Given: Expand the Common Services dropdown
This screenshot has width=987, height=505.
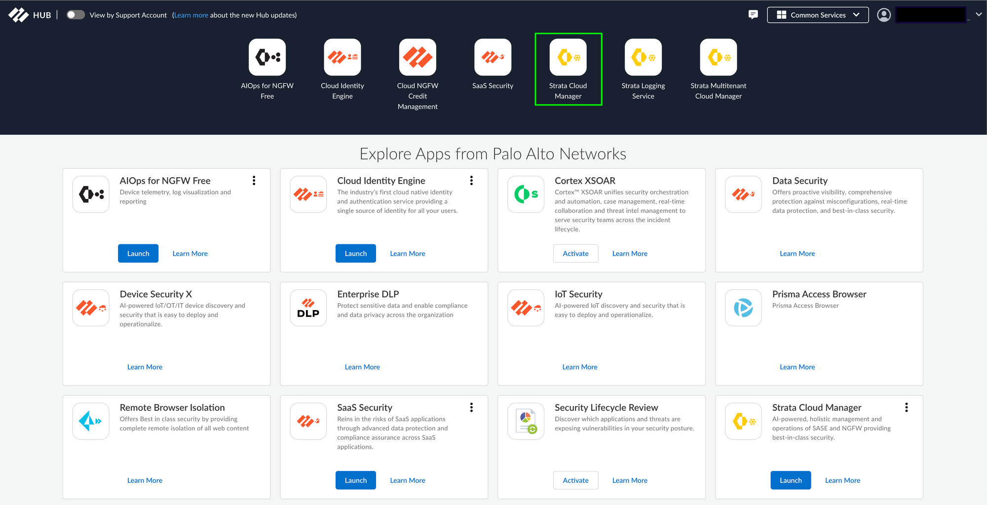Looking at the screenshot, I should pyautogui.click(x=818, y=15).
